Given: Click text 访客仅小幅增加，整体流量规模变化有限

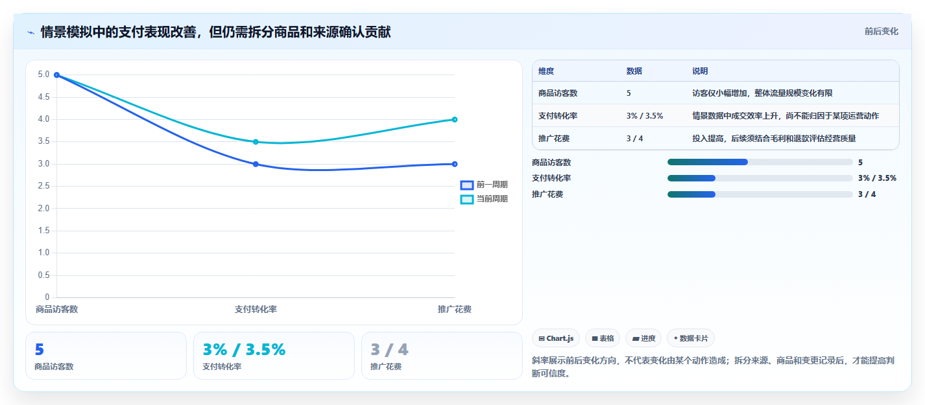Looking at the screenshot, I should pyautogui.click(x=762, y=93).
